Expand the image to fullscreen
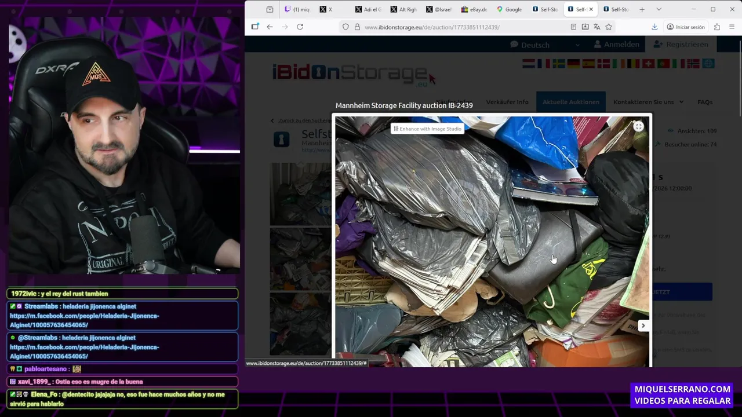Viewport: 742px width, 417px height. pyautogui.click(x=638, y=126)
